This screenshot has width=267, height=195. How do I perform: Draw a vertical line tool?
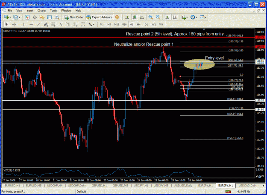pos(23,24)
